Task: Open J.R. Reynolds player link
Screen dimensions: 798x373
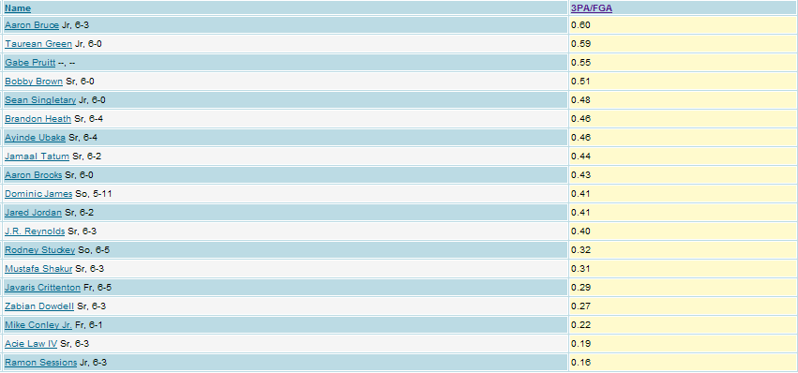Action: pyautogui.click(x=35, y=231)
